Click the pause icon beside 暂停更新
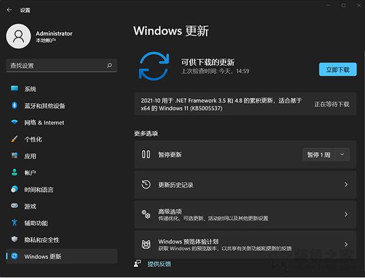The image size is (365, 278). pyautogui.click(x=146, y=155)
